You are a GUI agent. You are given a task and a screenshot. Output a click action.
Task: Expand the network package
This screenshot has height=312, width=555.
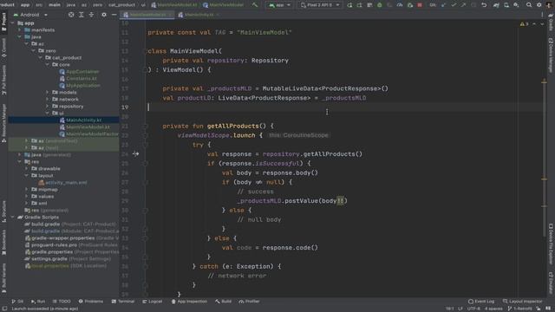point(48,100)
